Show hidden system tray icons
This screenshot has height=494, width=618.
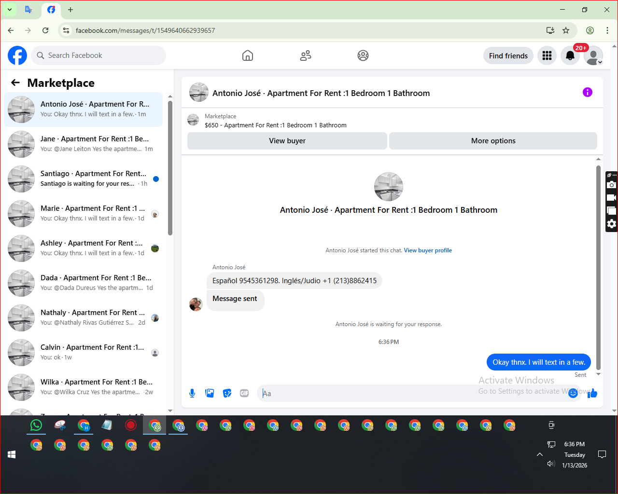pyautogui.click(x=540, y=454)
